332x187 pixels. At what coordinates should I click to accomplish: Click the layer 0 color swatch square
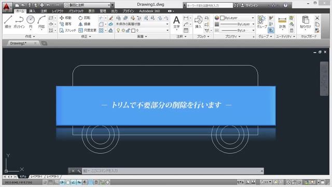tap(133, 31)
